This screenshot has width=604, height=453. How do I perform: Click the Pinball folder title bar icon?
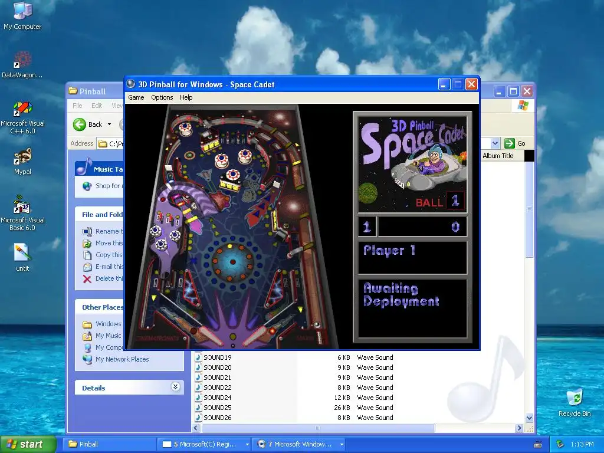(x=73, y=91)
